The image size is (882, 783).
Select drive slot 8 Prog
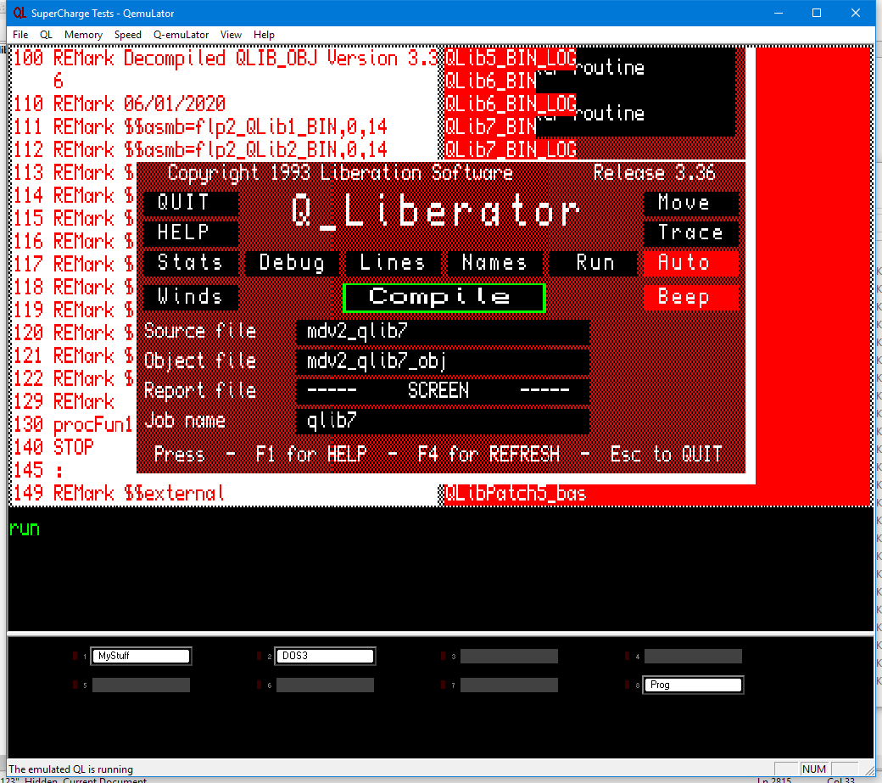click(693, 685)
